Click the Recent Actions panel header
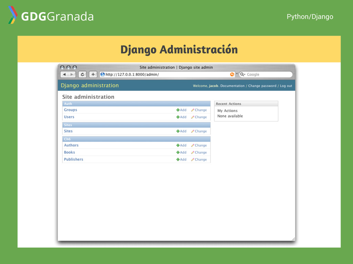The width and height of the screenshot is (353, 264). pos(246,104)
